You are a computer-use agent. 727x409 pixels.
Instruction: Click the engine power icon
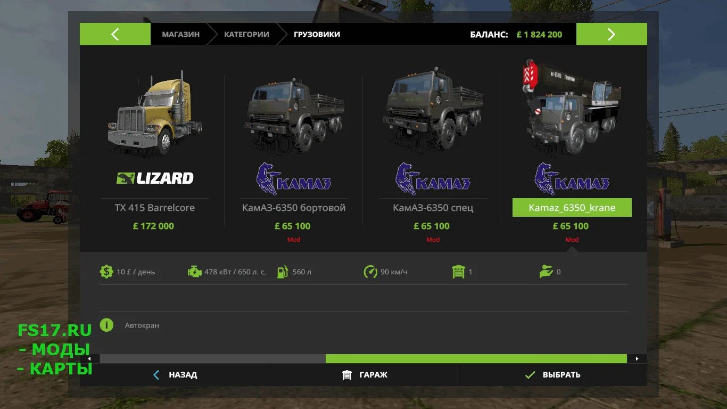pos(194,272)
